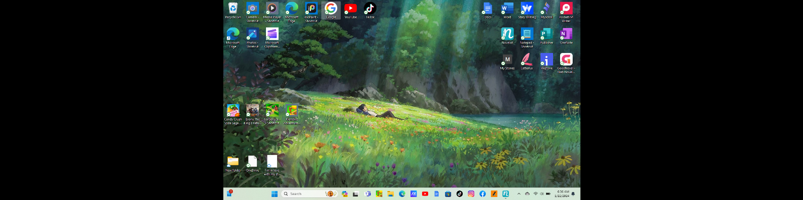Select the Story Writing desktop icon

click(x=527, y=11)
